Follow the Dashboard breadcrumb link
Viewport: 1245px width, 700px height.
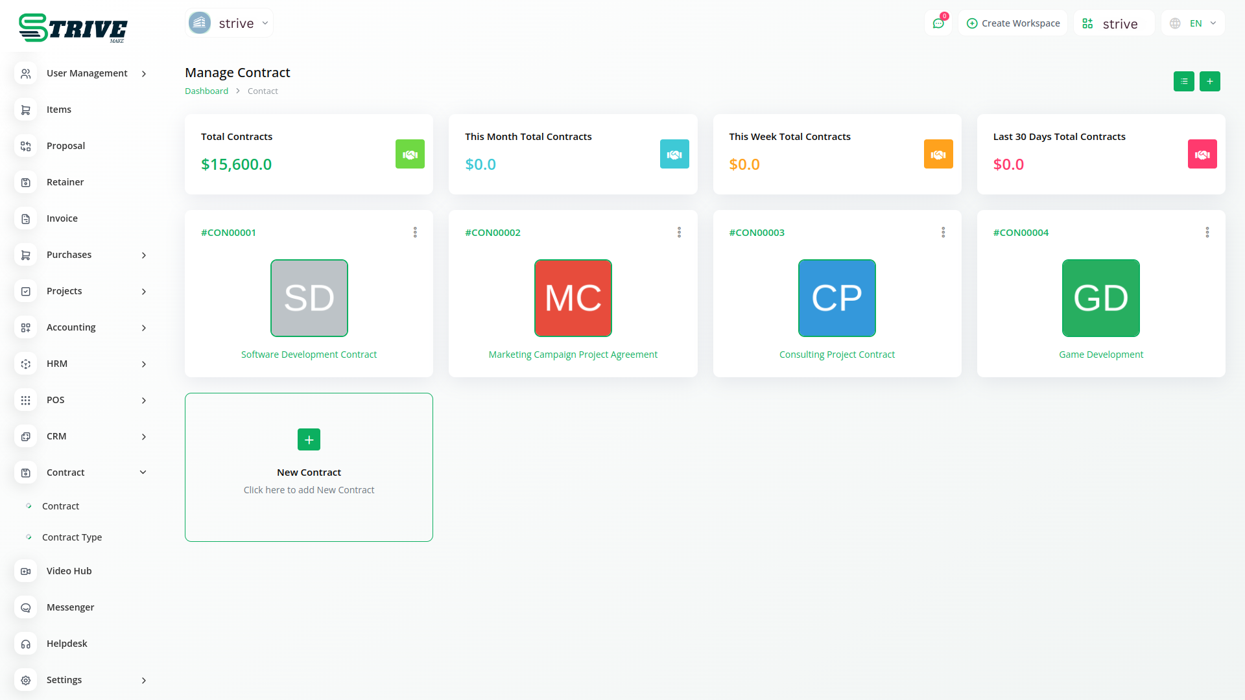(x=206, y=91)
